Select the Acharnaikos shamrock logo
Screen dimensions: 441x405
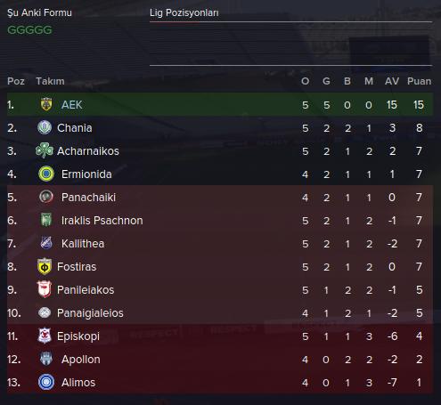45,150
